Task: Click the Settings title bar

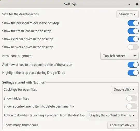Action: coord(70,4)
